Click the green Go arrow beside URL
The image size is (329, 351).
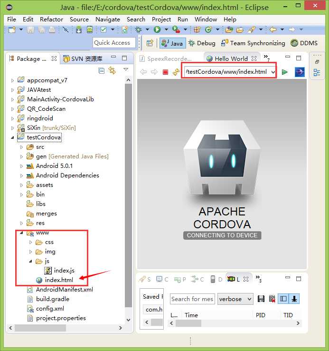tap(284, 72)
